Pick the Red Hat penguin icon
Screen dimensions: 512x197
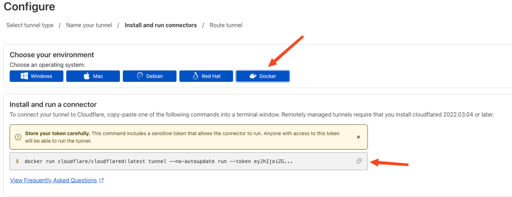coord(195,76)
